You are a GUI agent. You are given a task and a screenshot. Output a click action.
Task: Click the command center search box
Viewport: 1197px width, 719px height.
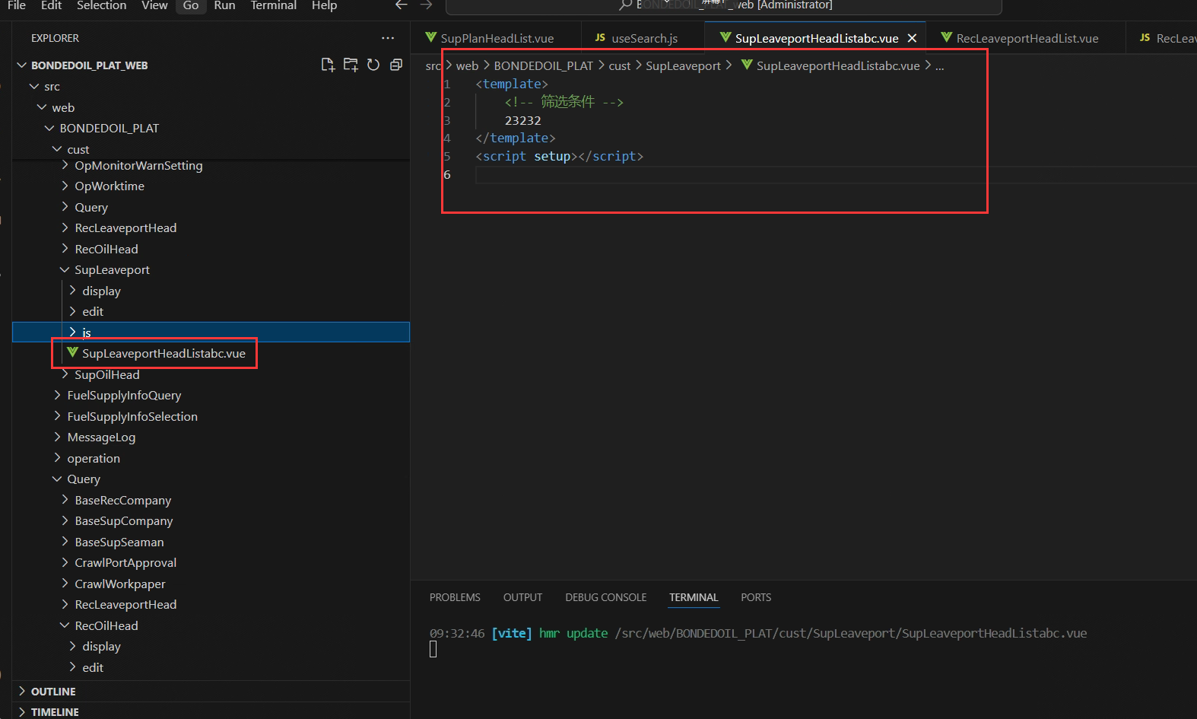[x=723, y=5]
